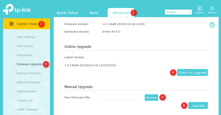Click the Firmware Version label

pyautogui.click(x=77, y=24)
